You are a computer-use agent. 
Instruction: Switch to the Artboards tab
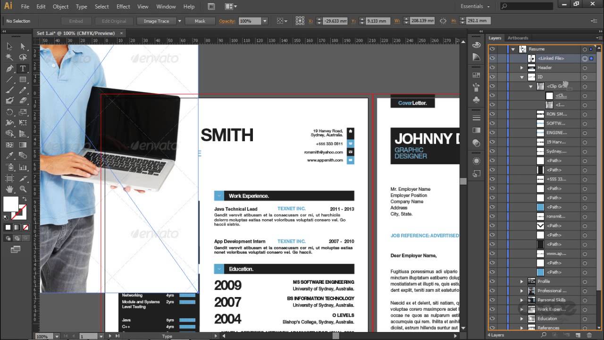(x=518, y=38)
